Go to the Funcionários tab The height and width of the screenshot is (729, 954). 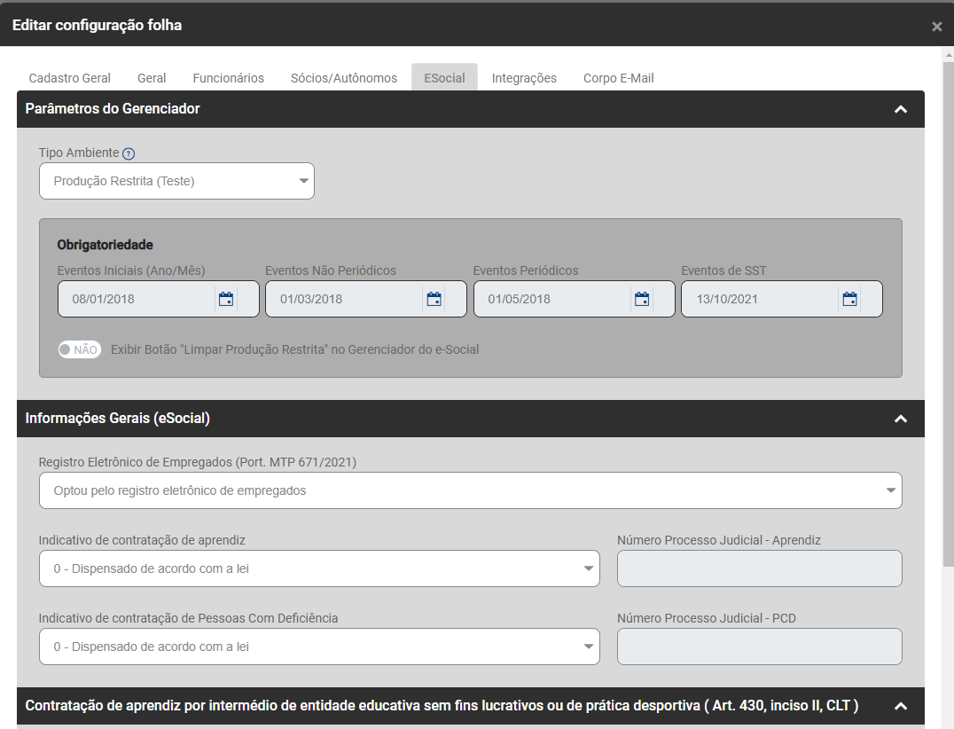228,78
